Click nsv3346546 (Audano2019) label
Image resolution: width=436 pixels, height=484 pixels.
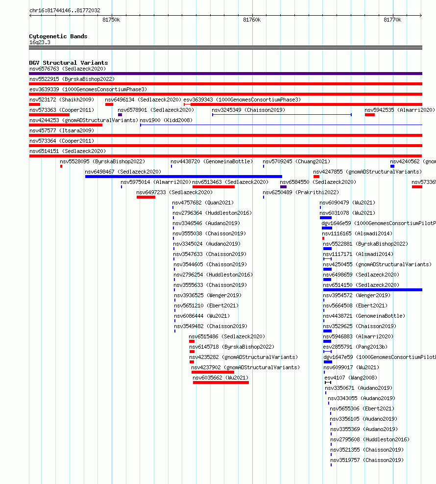(206, 223)
